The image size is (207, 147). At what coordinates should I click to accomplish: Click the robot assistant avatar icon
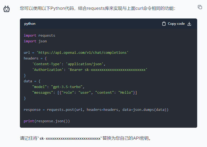pyautogui.click(x=7, y=9)
